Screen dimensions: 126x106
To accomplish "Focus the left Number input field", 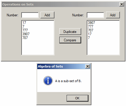I will tap(30, 15).
